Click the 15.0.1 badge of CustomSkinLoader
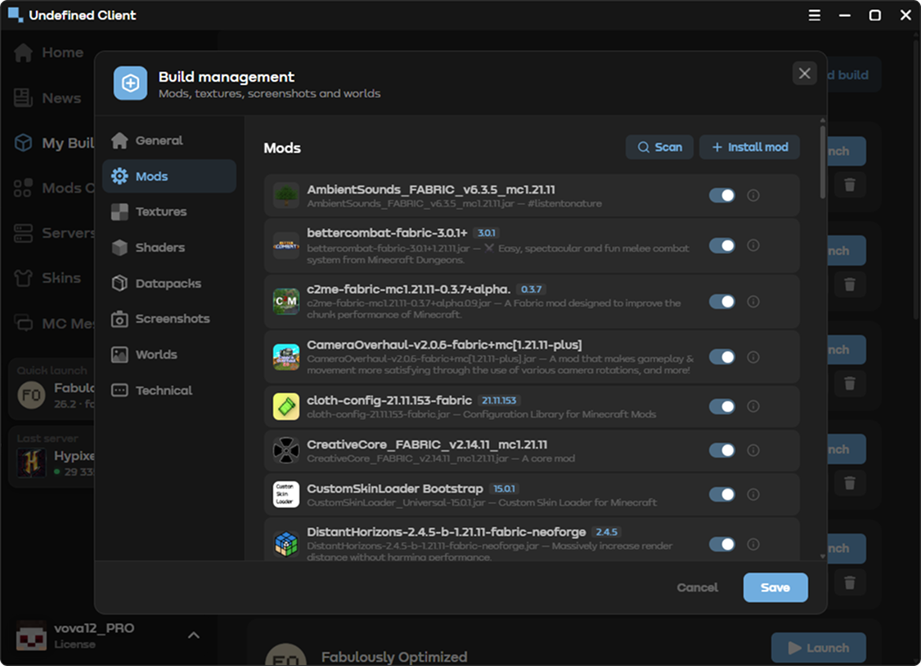Image resolution: width=921 pixels, height=666 pixels. [x=504, y=489]
